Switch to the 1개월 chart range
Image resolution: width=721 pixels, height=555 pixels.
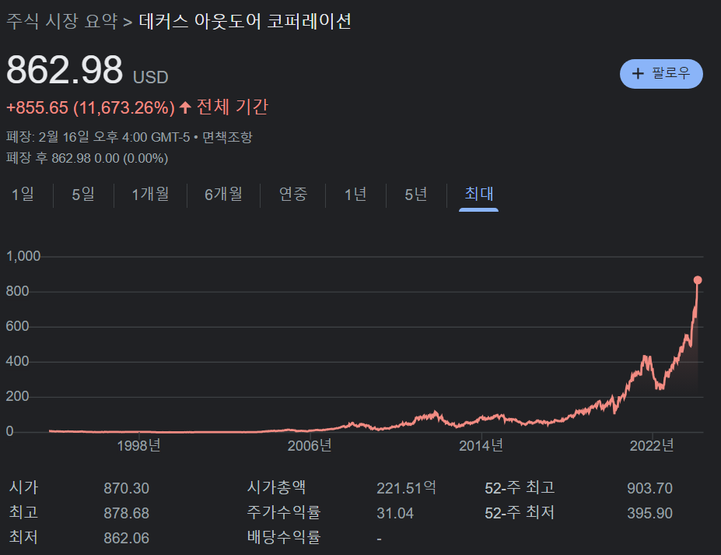[x=150, y=194]
